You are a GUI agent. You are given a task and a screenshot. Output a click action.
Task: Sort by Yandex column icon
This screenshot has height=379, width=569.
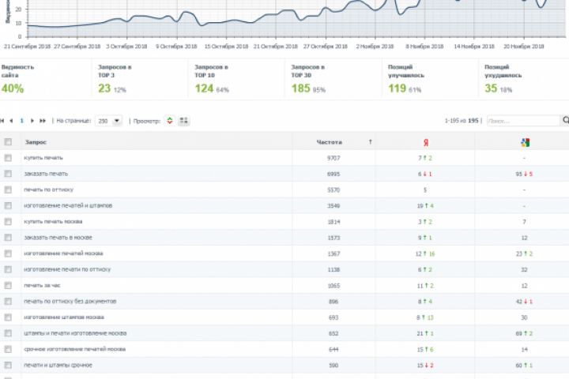click(x=426, y=143)
